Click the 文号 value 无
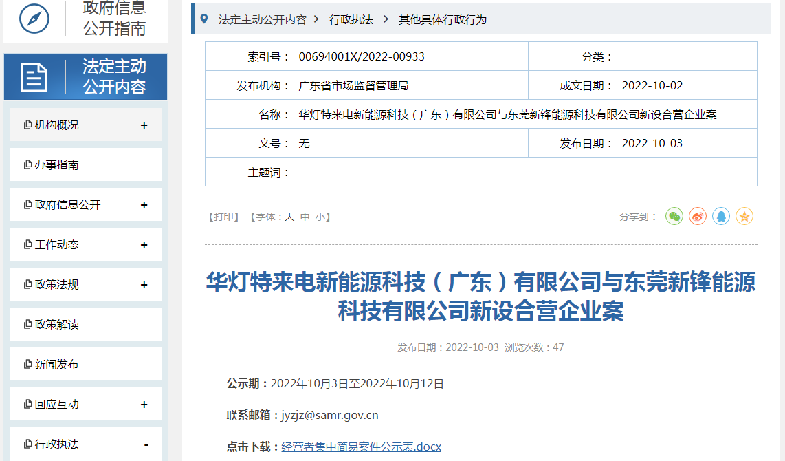This screenshot has width=785, height=461. click(x=304, y=144)
